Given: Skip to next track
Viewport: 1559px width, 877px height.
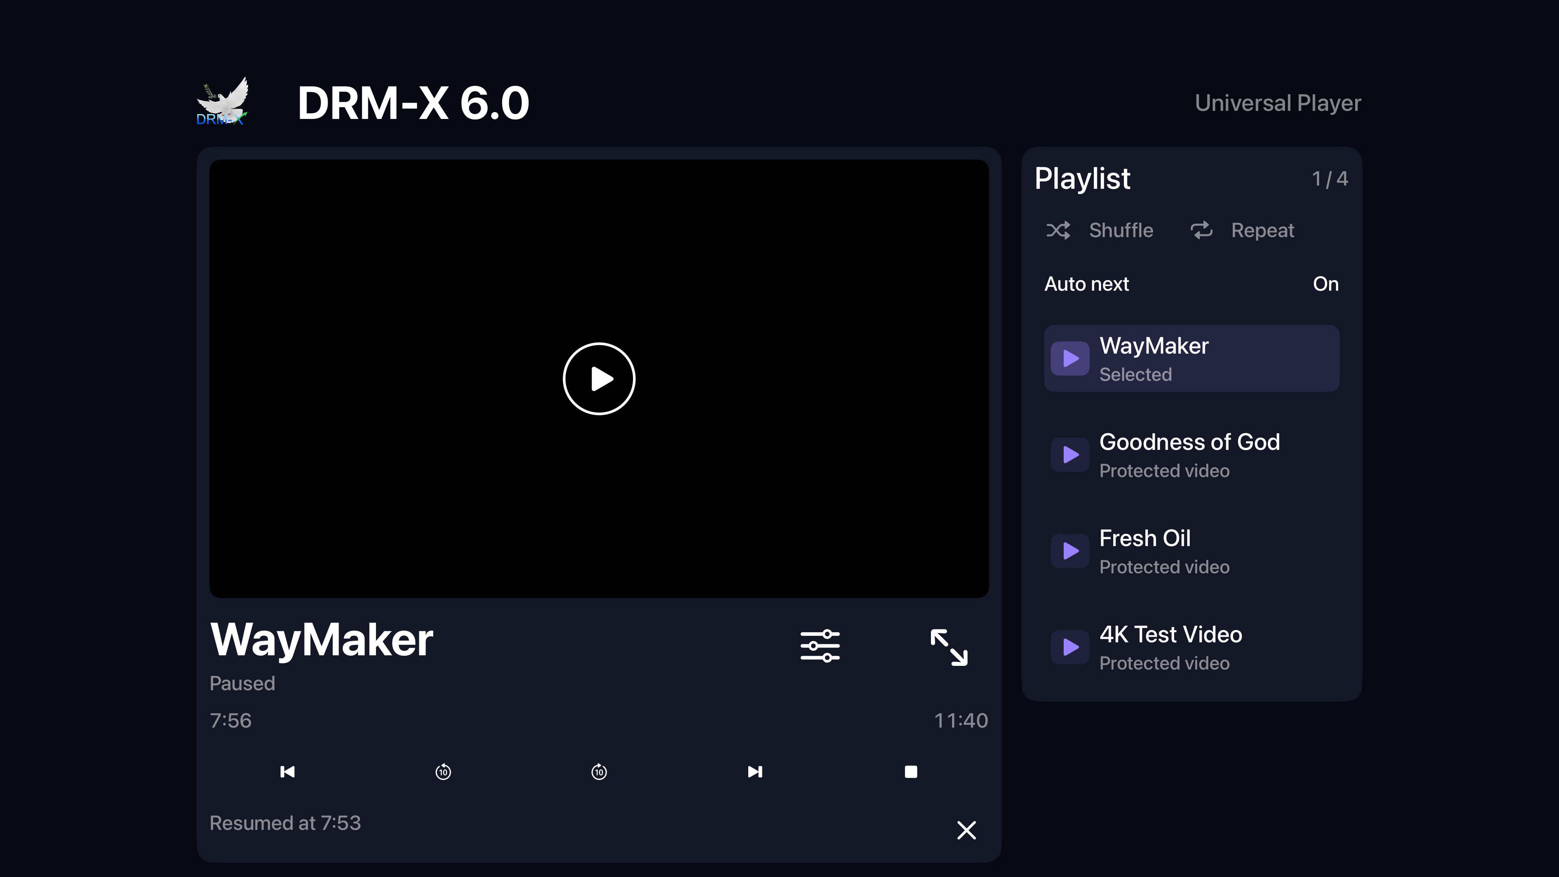Looking at the screenshot, I should pos(755,772).
